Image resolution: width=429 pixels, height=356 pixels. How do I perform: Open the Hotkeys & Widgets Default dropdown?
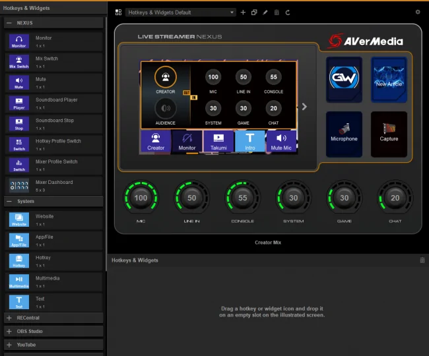(181, 13)
